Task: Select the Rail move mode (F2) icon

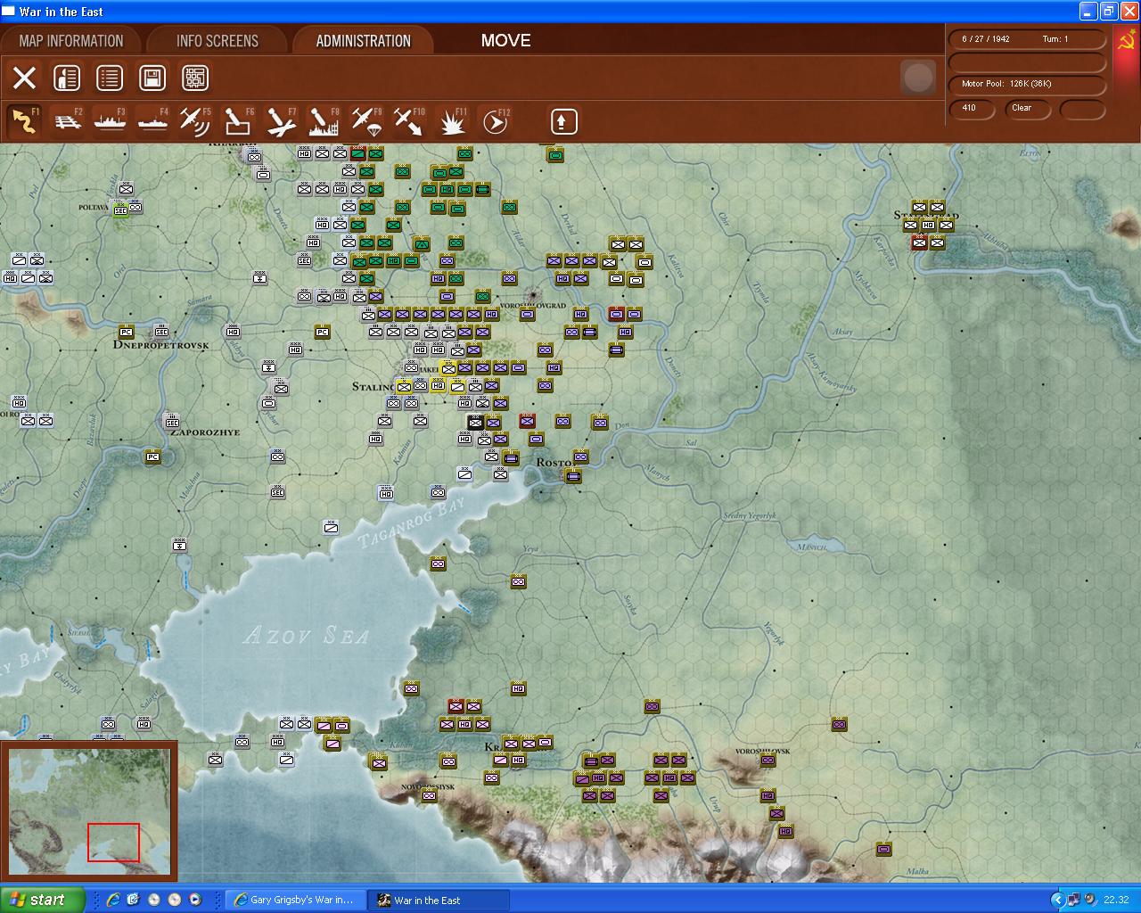Action: pyautogui.click(x=67, y=121)
